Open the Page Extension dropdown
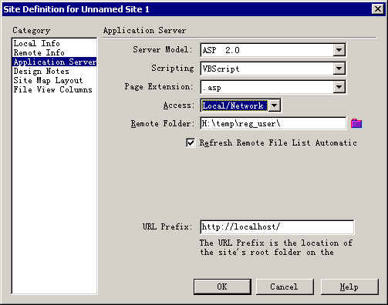 [x=339, y=87]
